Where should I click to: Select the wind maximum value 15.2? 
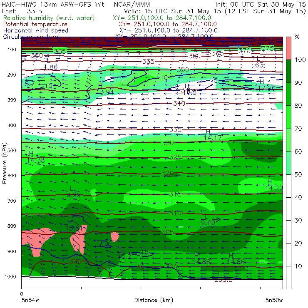(x=124, y=256)
